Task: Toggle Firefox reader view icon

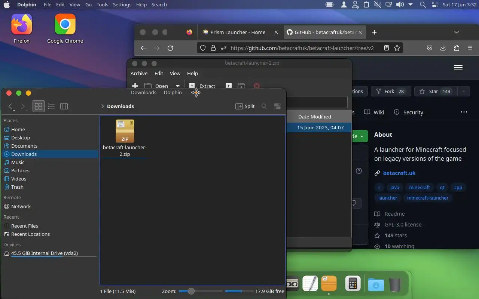Action: click(x=387, y=48)
